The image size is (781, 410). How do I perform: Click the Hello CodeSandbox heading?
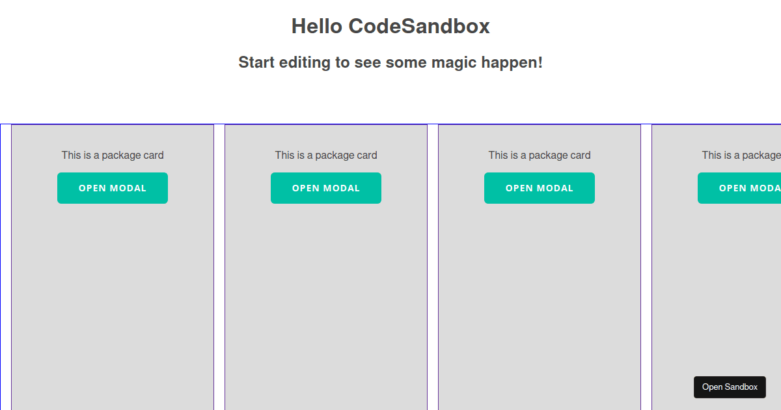[390, 27]
